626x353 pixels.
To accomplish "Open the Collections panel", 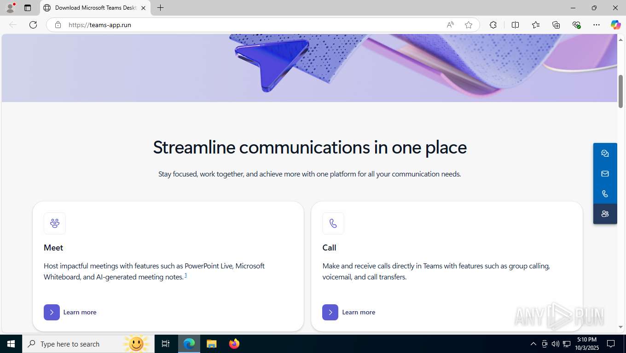I will [556, 25].
